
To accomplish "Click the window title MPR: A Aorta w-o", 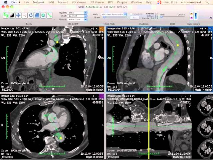I will click(103, 7).
